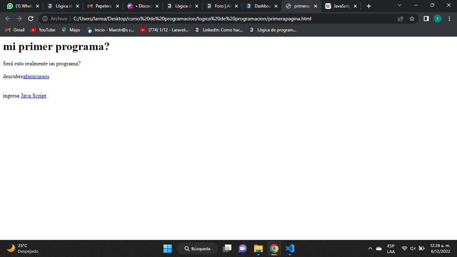Open the Maps bookmark
Screen dimensions: 457x257
[x=71, y=30]
